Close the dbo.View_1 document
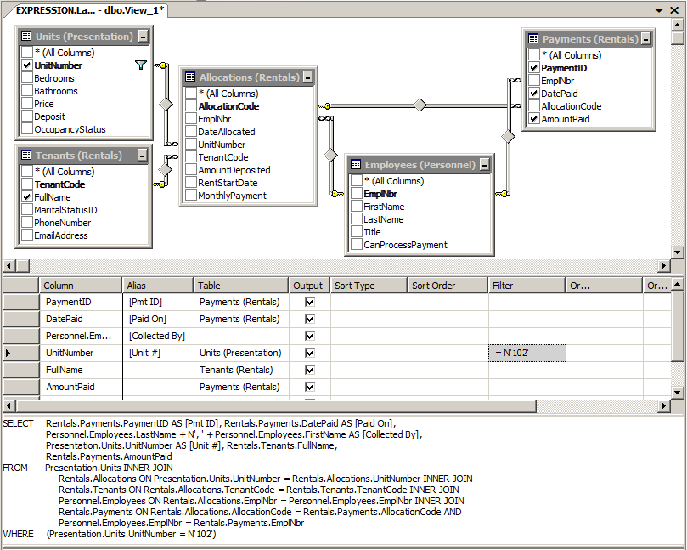The height and width of the screenshot is (550, 687). click(x=674, y=10)
